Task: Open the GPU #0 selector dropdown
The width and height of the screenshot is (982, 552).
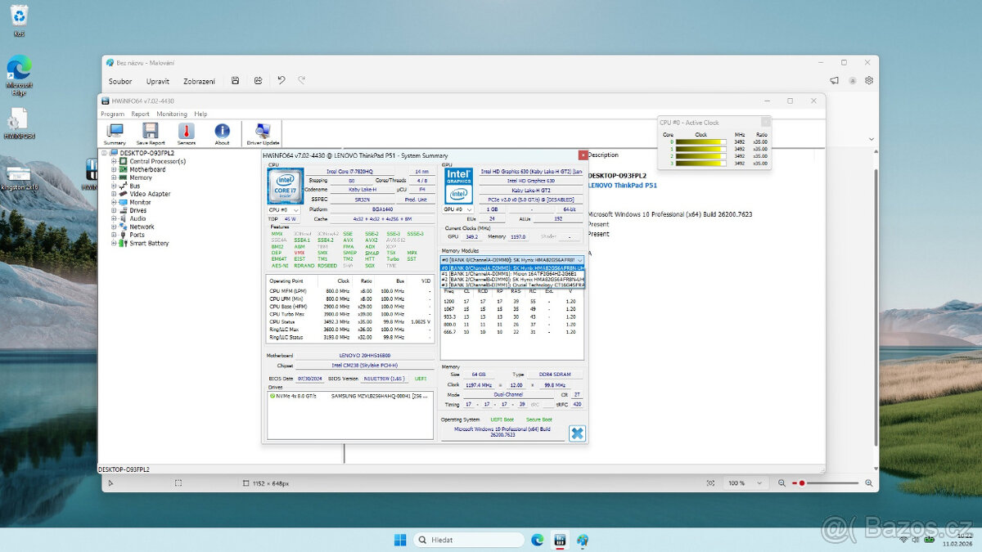Action: [x=458, y=210]
